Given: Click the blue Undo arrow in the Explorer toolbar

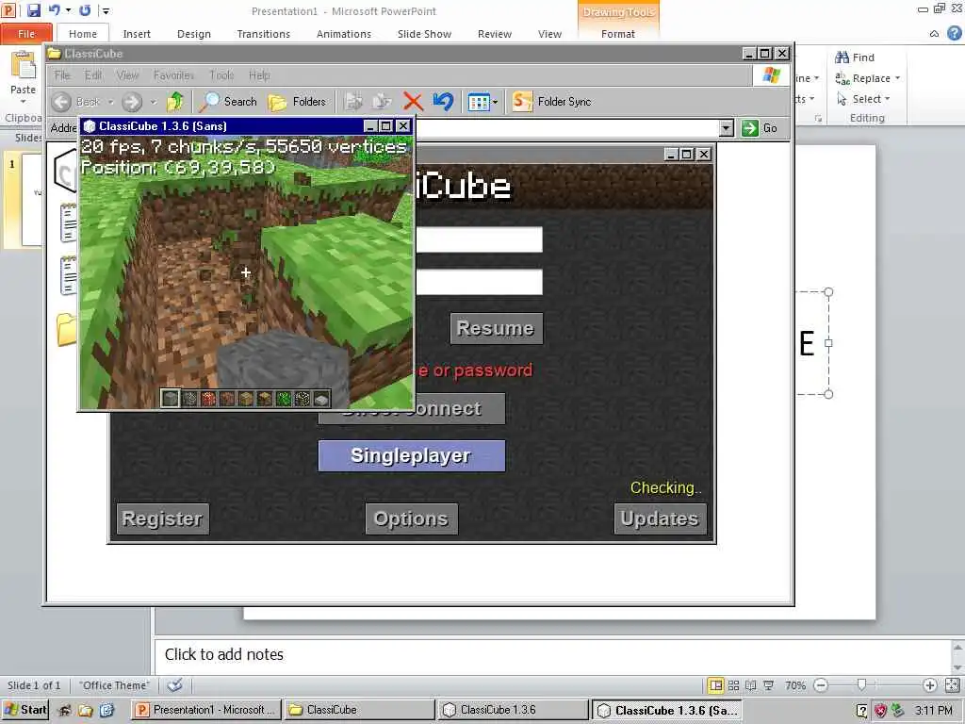Looking at the screenshot, I should (443, 102).
